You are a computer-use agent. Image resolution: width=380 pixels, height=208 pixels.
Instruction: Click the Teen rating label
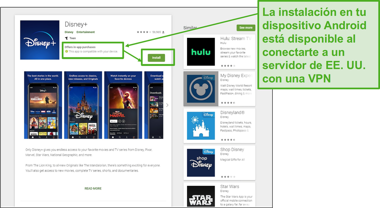[x=73, y=38]
